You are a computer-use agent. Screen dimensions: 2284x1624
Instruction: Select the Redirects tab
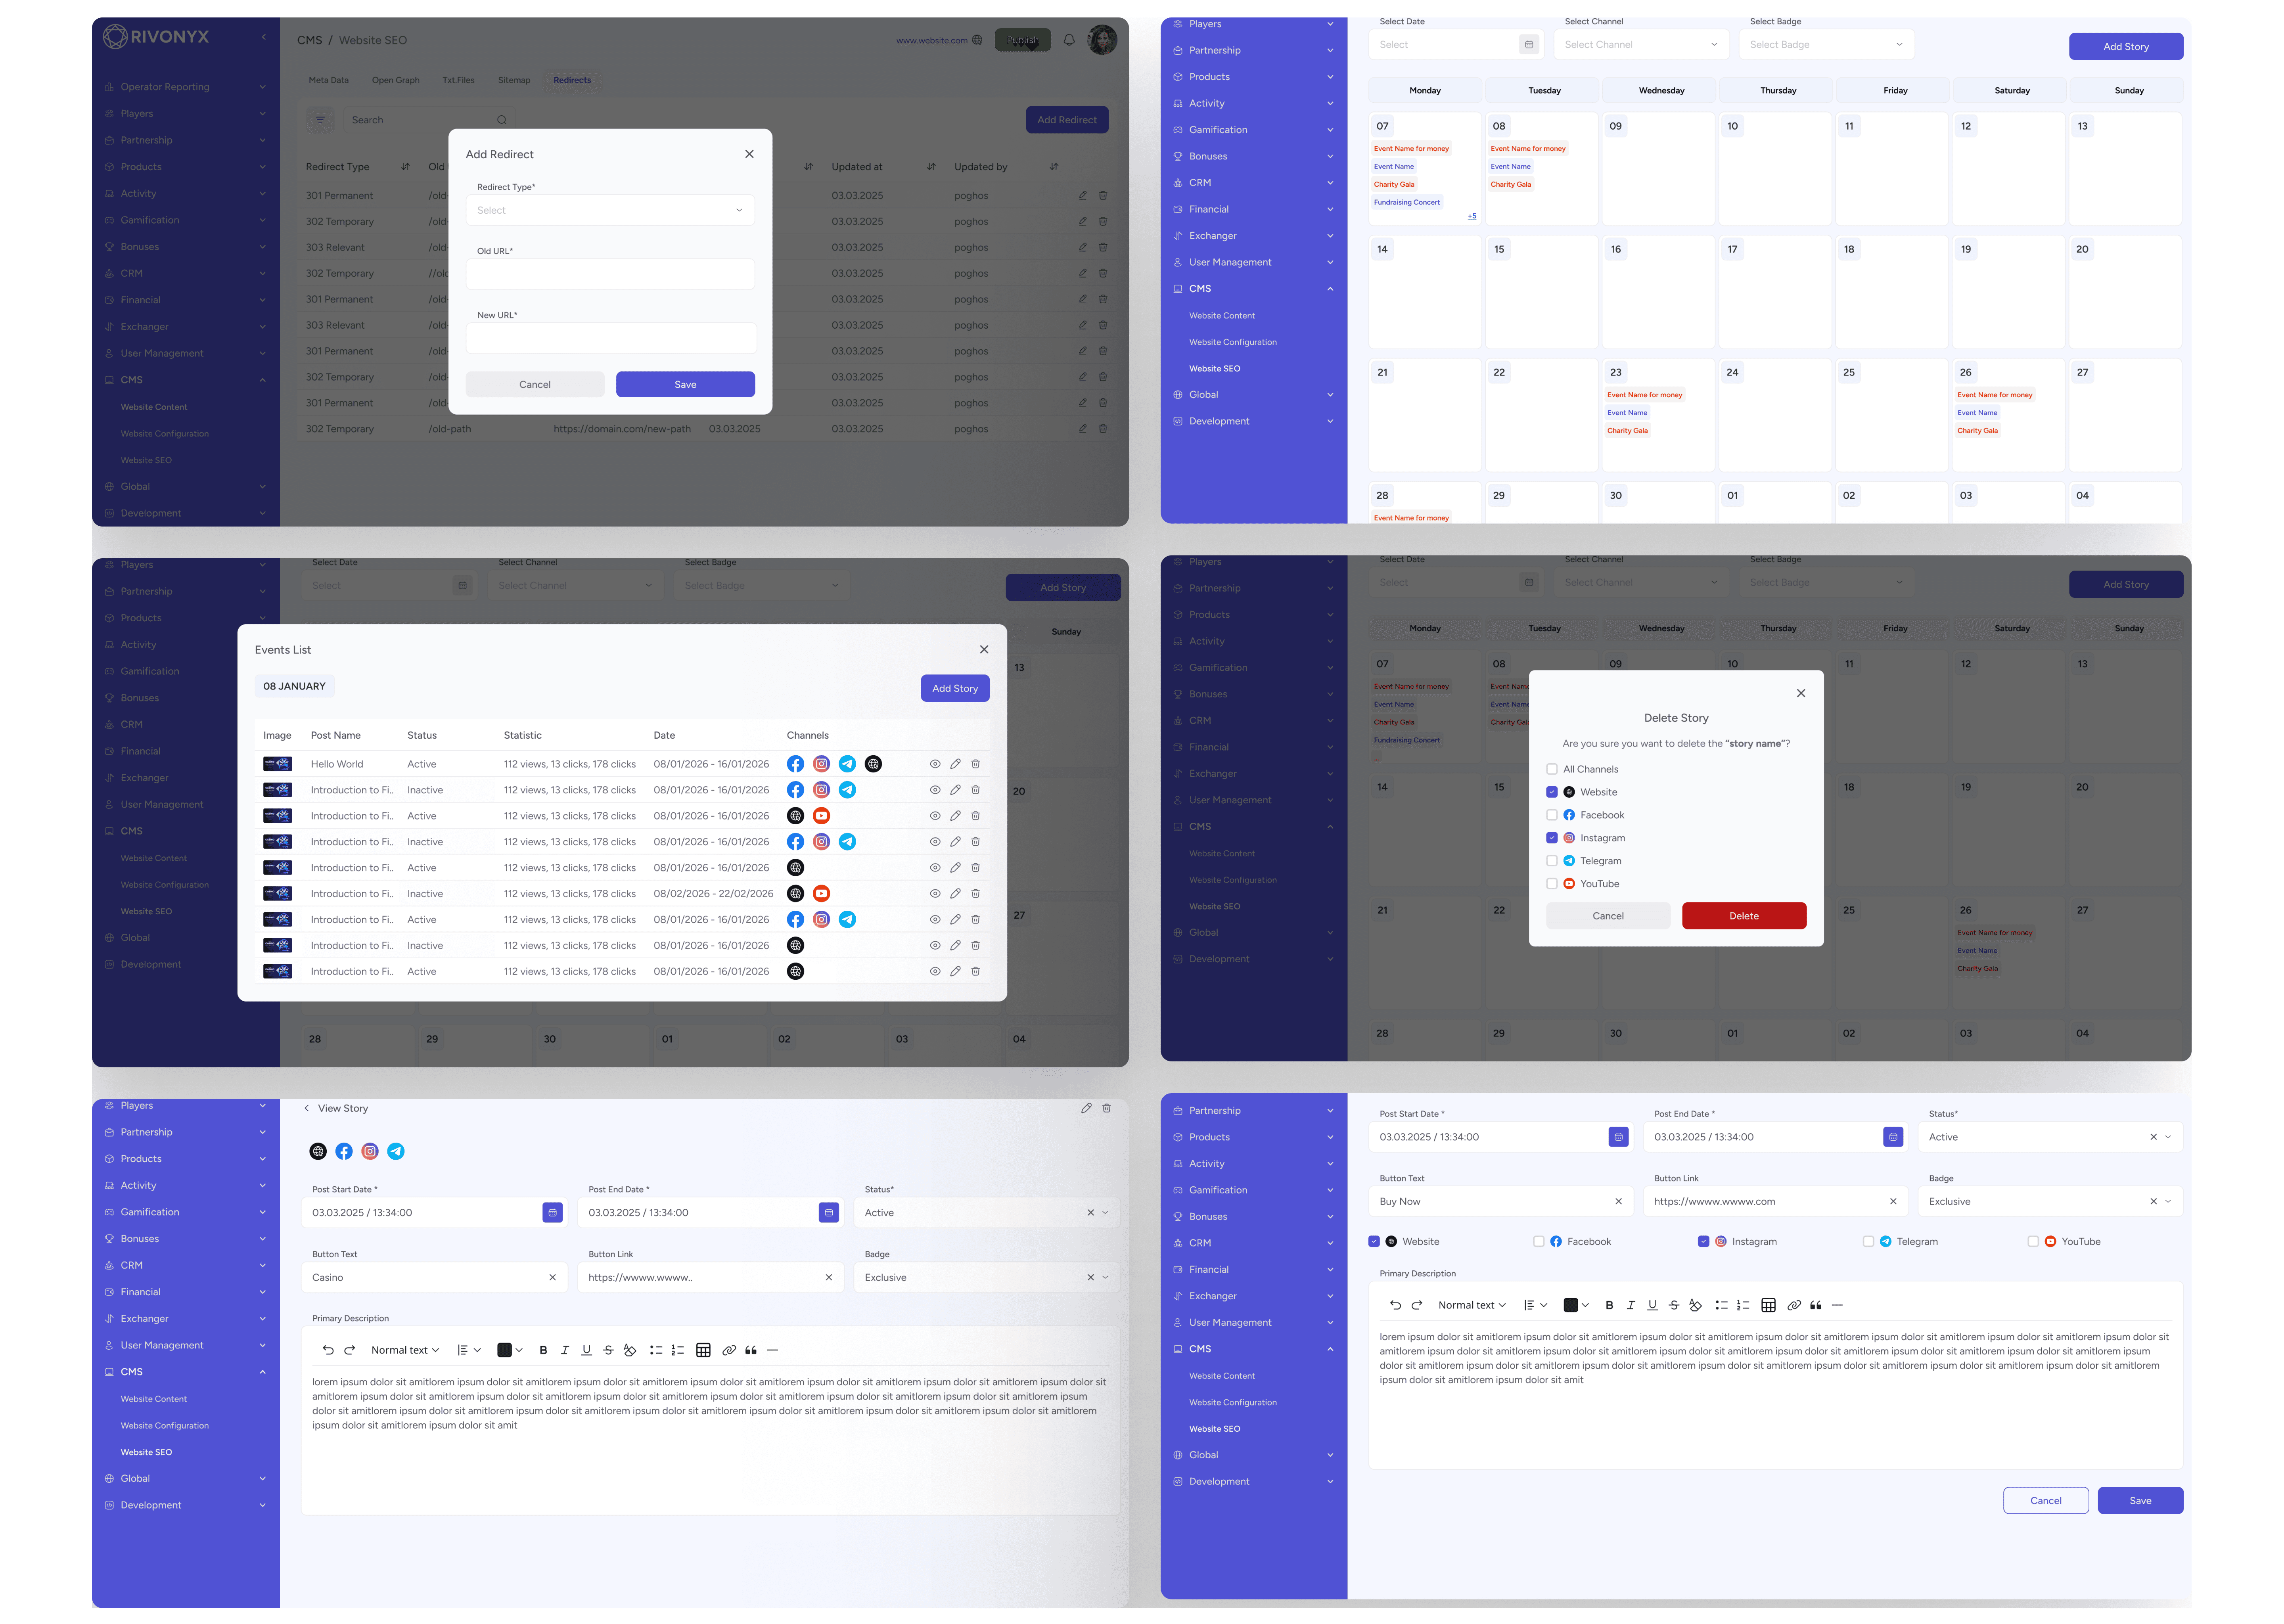coord(572,80)
